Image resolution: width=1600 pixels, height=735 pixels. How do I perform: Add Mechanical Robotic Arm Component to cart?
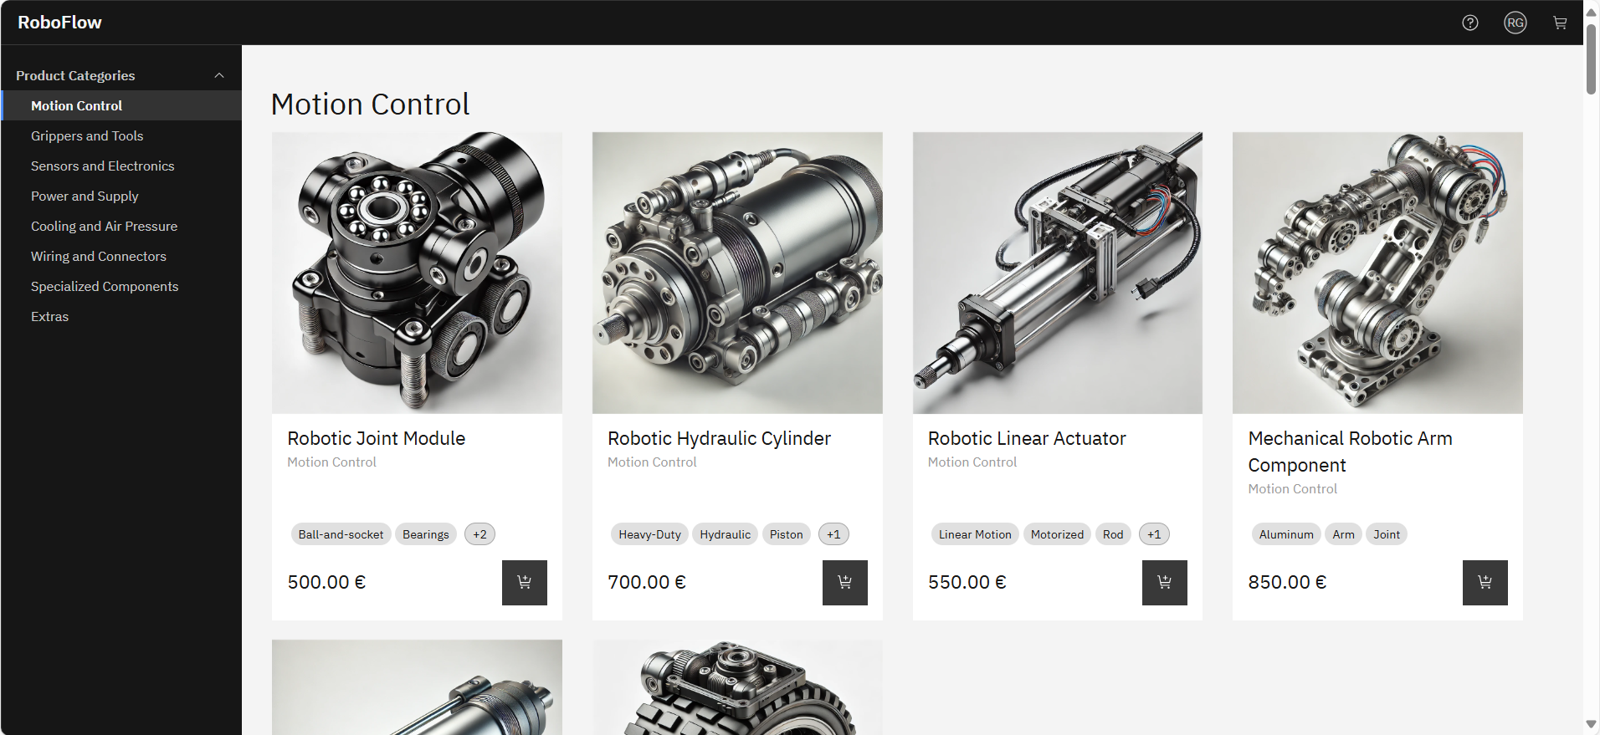coord(1485,583)
